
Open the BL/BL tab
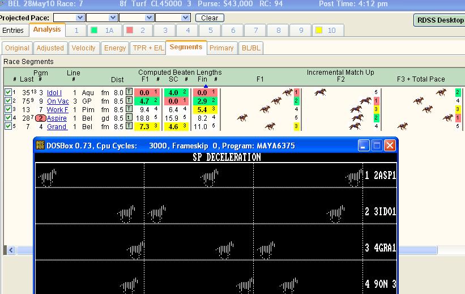[251, 48]
